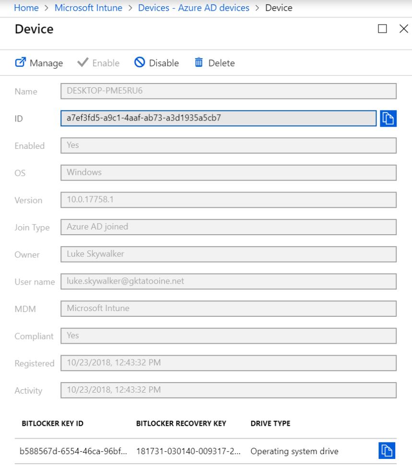Image resolution: width=412 pixels, height=468 pixels.
Task: Navigate to Home breadcrumb
Action: pyautogui.click(x=26, y=8)
